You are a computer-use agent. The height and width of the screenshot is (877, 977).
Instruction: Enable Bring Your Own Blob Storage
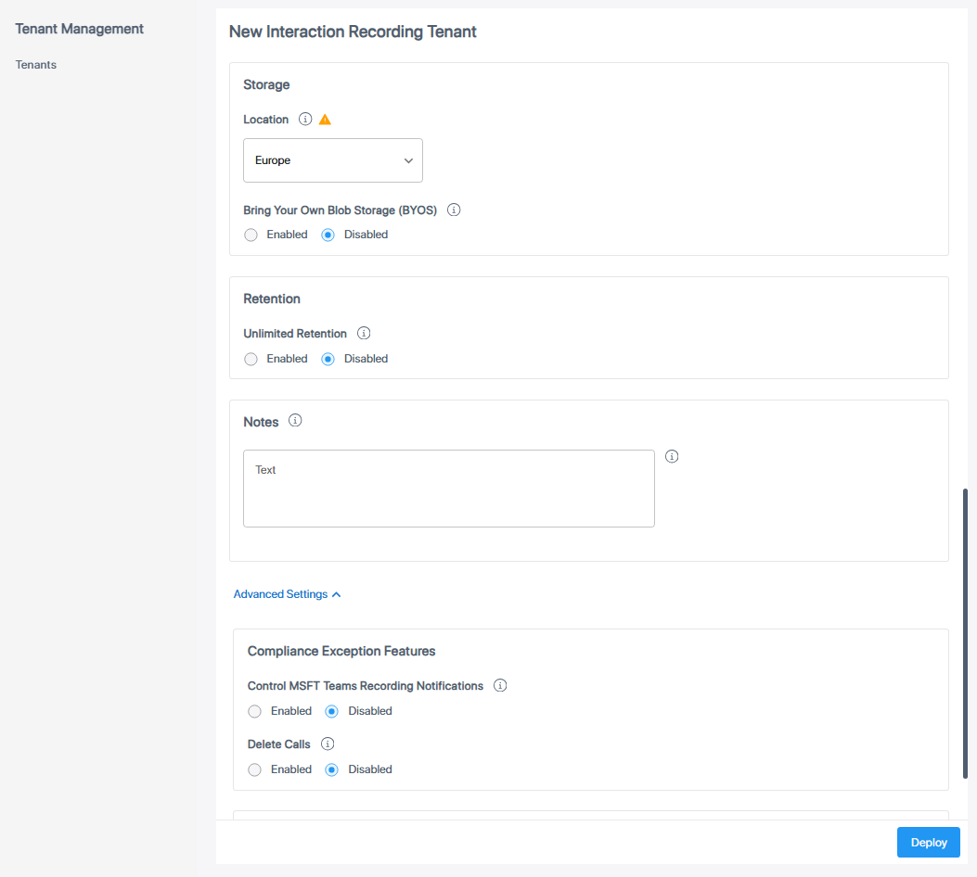pos(251,235)
